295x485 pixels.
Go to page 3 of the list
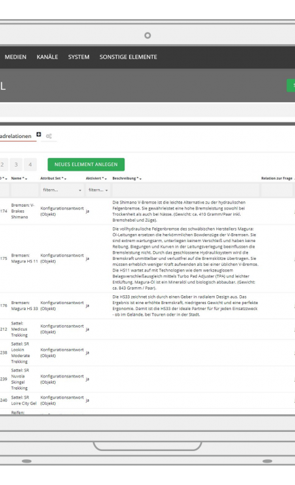[x=16, y=165]
